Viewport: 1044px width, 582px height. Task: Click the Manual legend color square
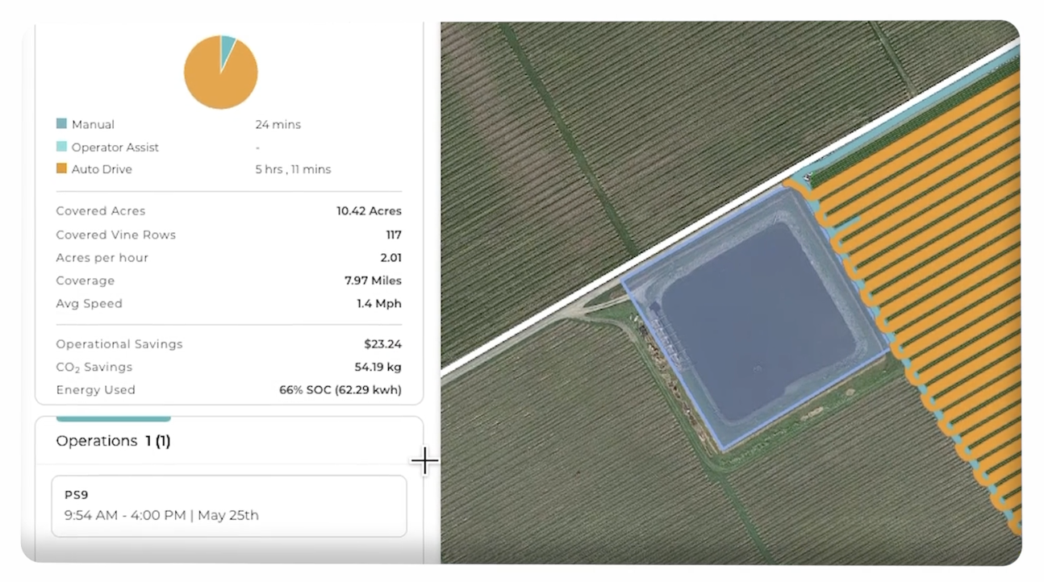[x=60, y=123]
